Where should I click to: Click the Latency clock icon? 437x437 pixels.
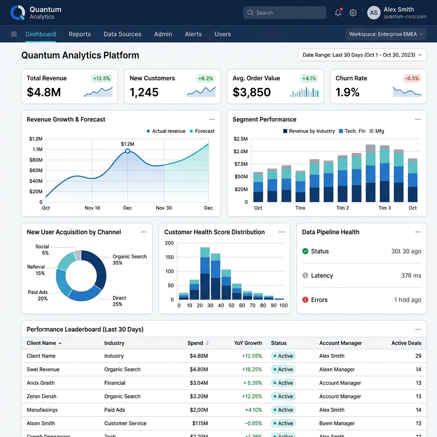305,275
